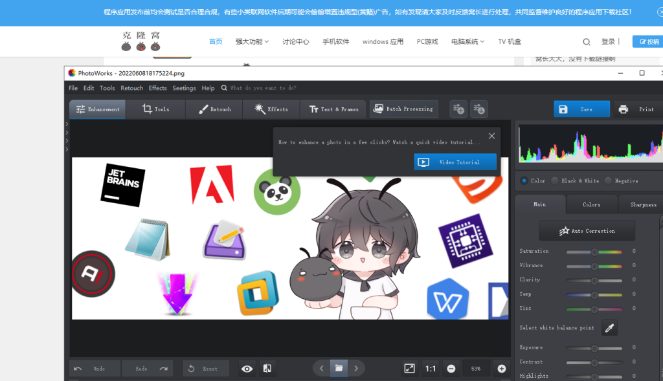Adjust the Exposure slider

(594, 349)
